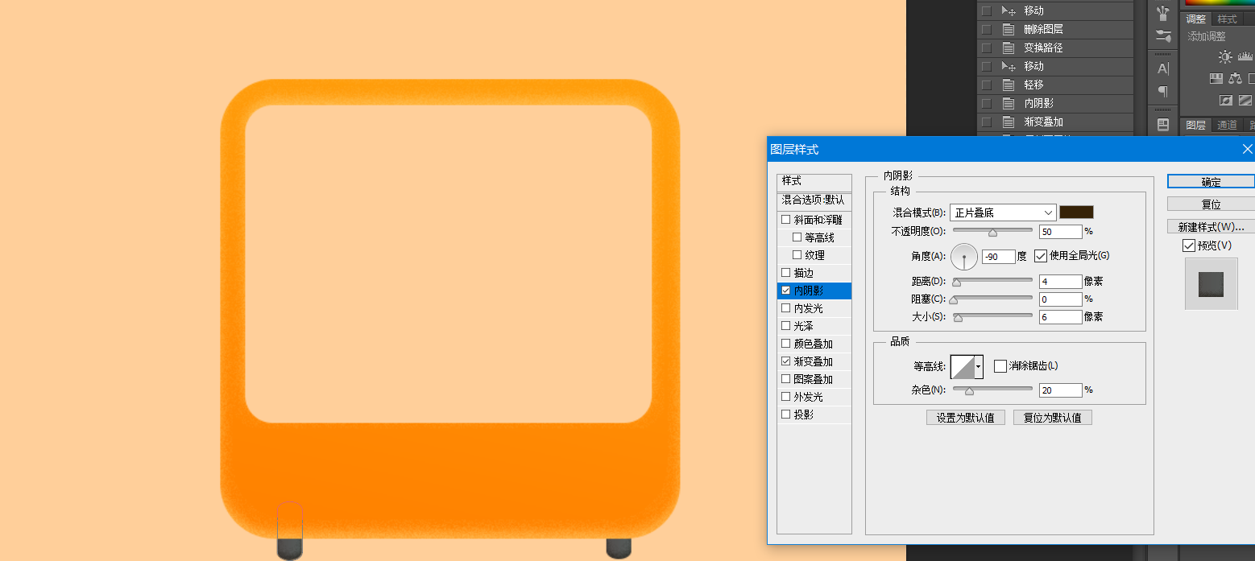The width and height of the screenshot is (1255, 561).
Task: Click the 大小 value field
Action: (x=1060, y=317)
